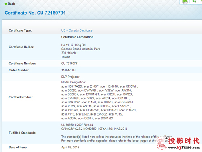The height and width of the screenshot is (152, 202).
Task: Click the www.PjTime.com watermark text
Action: click(x=184, y=148)
